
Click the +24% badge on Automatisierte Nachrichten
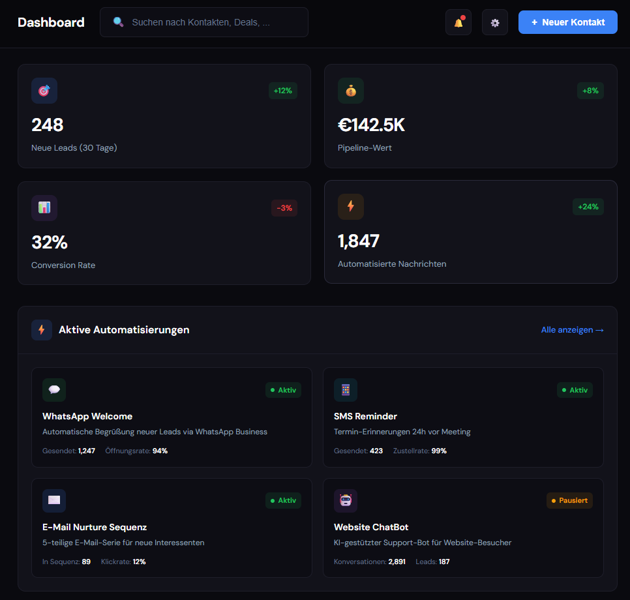[588, 207]
